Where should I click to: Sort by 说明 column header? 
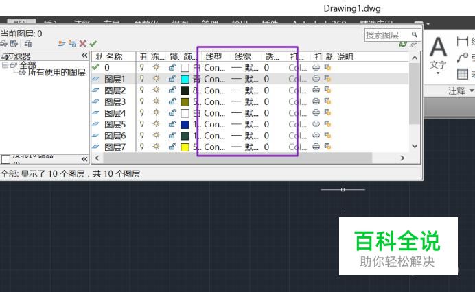(x=345, y=57)
